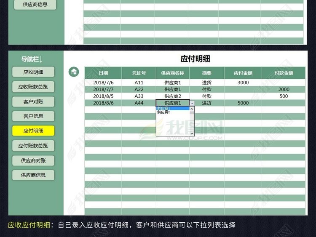Click date cell 2018/7/6

[x=103, y=83]
